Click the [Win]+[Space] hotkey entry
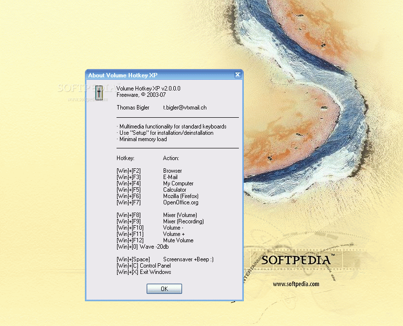Image resolution: width=403 pixels, height=326 pixels. (x=133, y=259)
